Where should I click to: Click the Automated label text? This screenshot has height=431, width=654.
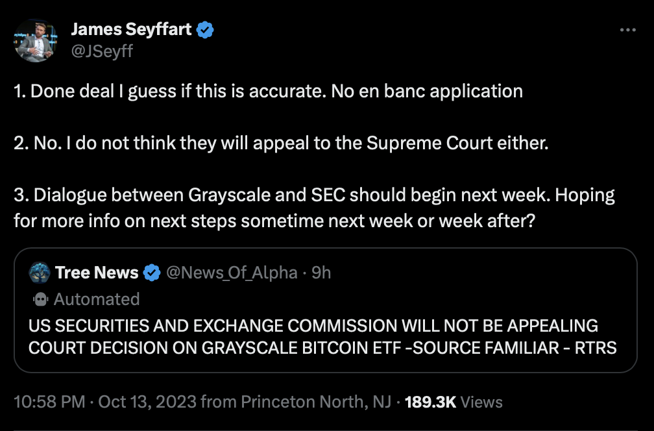click(x=97, y=299)
